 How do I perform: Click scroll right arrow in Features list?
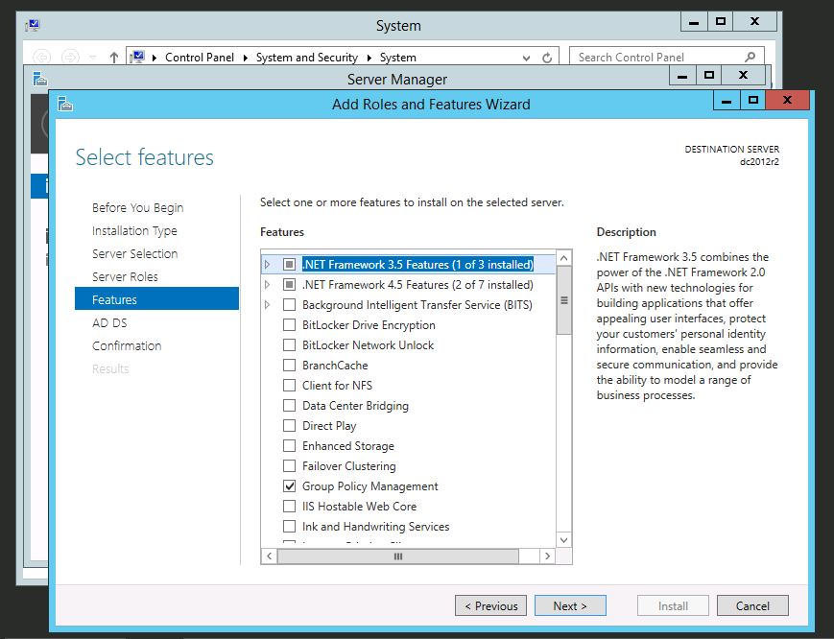click(x=547, y=556)
